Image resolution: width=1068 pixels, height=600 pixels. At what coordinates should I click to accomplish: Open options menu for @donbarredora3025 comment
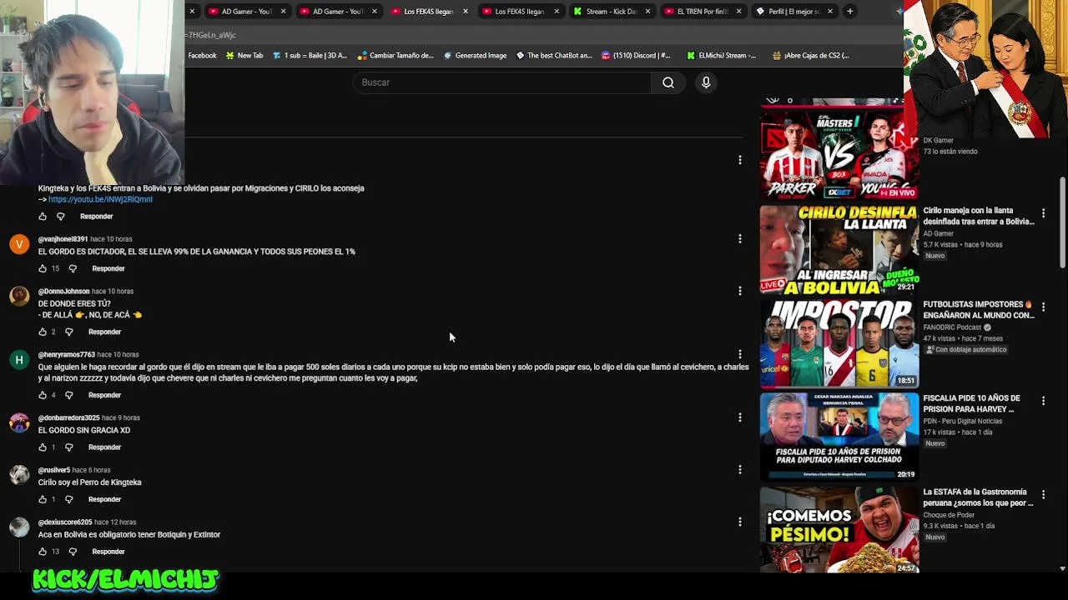pos(739,417)
